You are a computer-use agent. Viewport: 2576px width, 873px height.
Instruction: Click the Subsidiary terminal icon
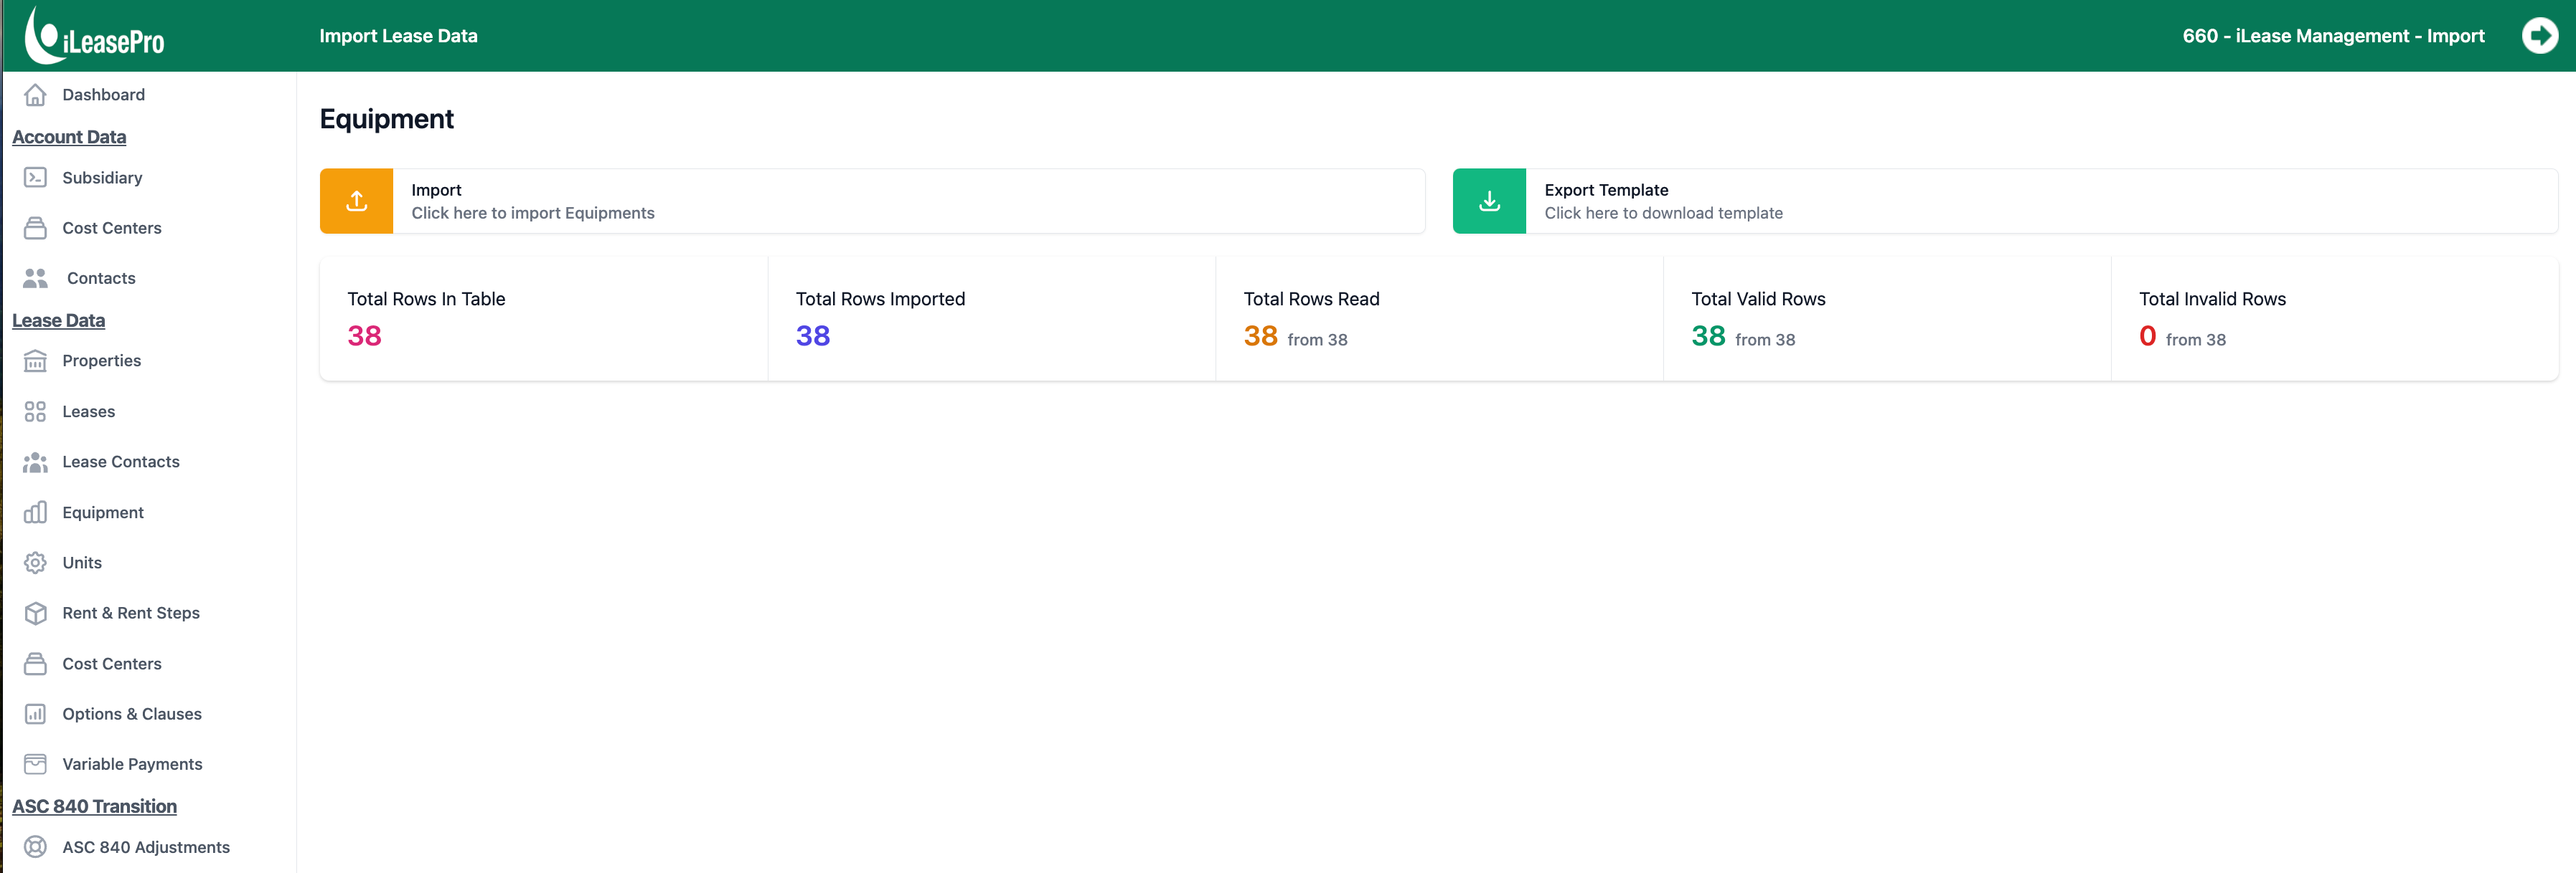coord(35,178)
